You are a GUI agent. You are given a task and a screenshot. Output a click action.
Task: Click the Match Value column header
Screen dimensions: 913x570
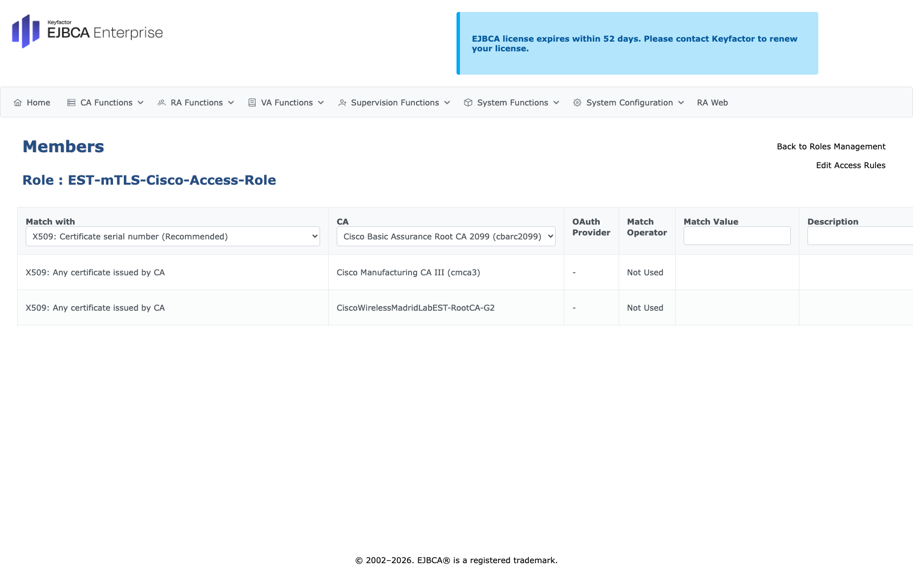click(x=711, y=222)
